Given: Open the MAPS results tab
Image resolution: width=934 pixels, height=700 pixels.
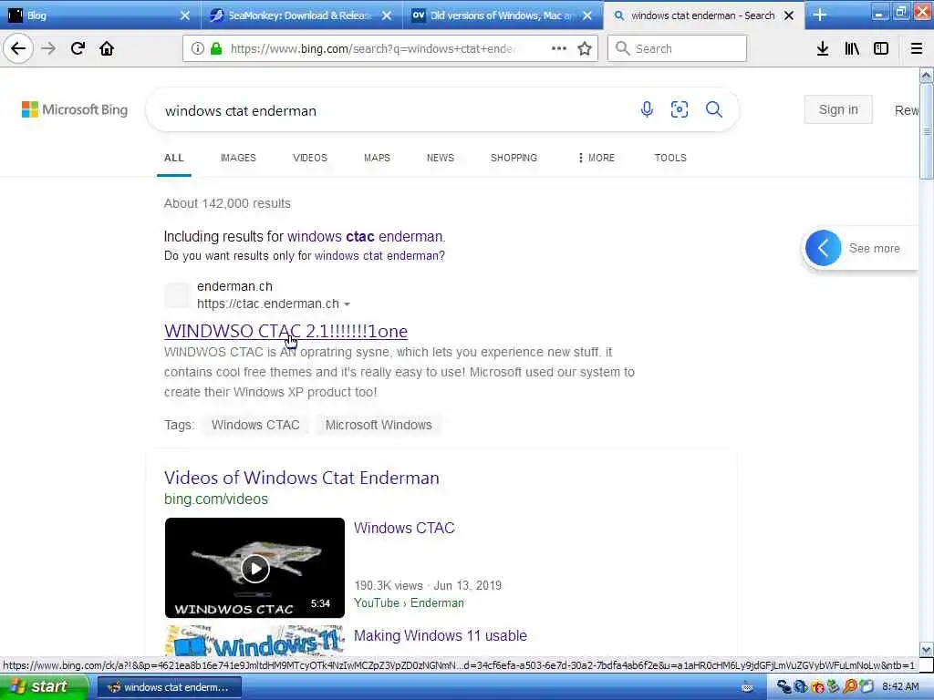Looking at the screenshot, I should (x=377, y=158).
